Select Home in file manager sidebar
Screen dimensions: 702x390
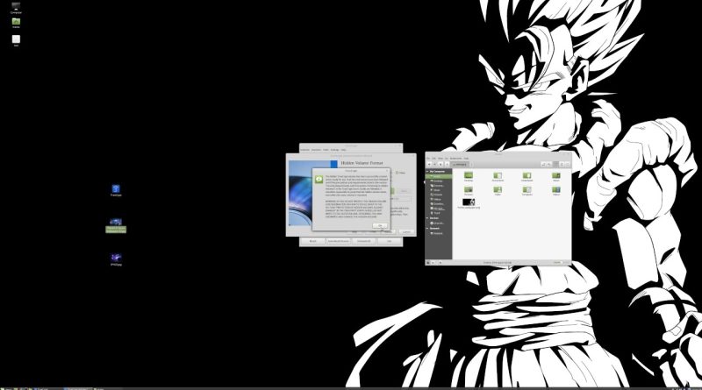point(438,176)
